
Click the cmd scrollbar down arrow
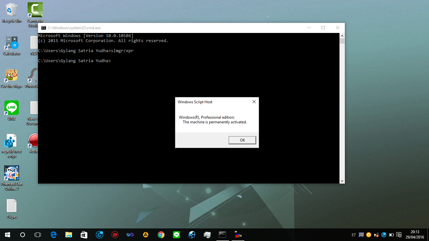[x=342, y=181]
